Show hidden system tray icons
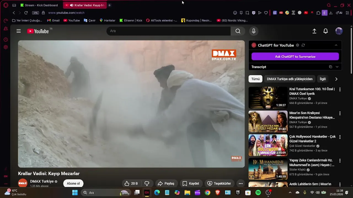Image resolution: width=353 pixels, height=198 pixels. [290, 193]
